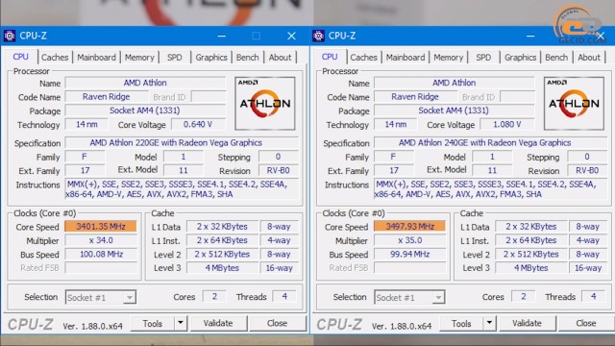Screen dimensions: 615x346
Task: Click the x 34.0 multiplier value
Action: tap(101, 240)
